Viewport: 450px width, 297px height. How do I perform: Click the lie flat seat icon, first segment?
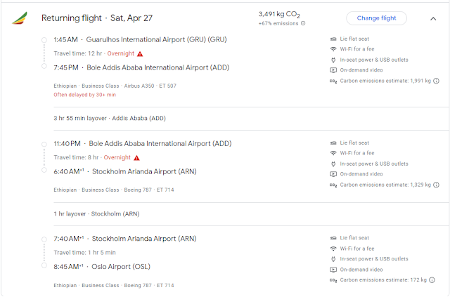point(333,39)
